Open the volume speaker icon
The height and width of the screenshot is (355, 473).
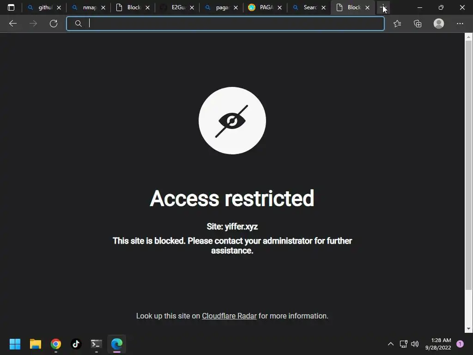pyautogui.click(x=415, y=344)
